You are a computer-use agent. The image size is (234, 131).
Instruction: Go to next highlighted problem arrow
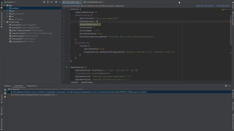(230, 9)
